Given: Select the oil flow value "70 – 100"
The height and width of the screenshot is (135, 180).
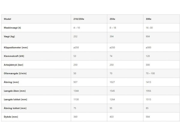Looking at the screenshot, I should pyautogui.click(x=151, y=73).
